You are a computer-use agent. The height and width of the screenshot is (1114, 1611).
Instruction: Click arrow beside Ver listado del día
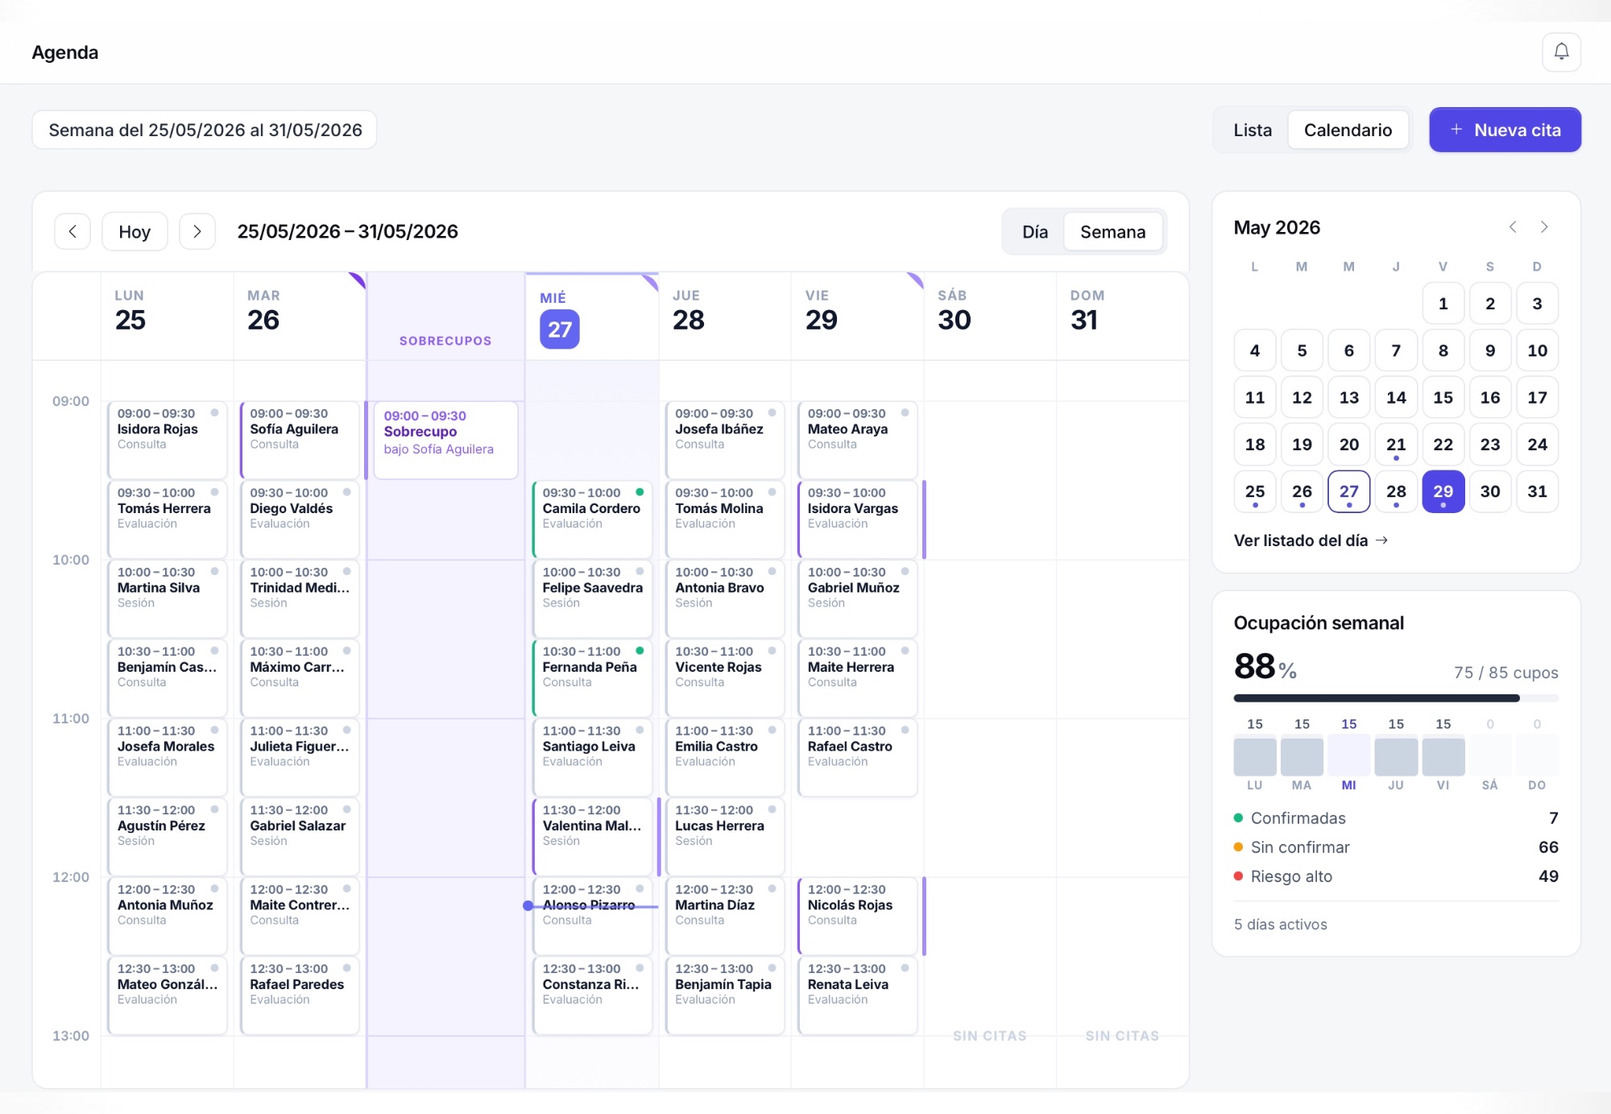pos(1382,540)
